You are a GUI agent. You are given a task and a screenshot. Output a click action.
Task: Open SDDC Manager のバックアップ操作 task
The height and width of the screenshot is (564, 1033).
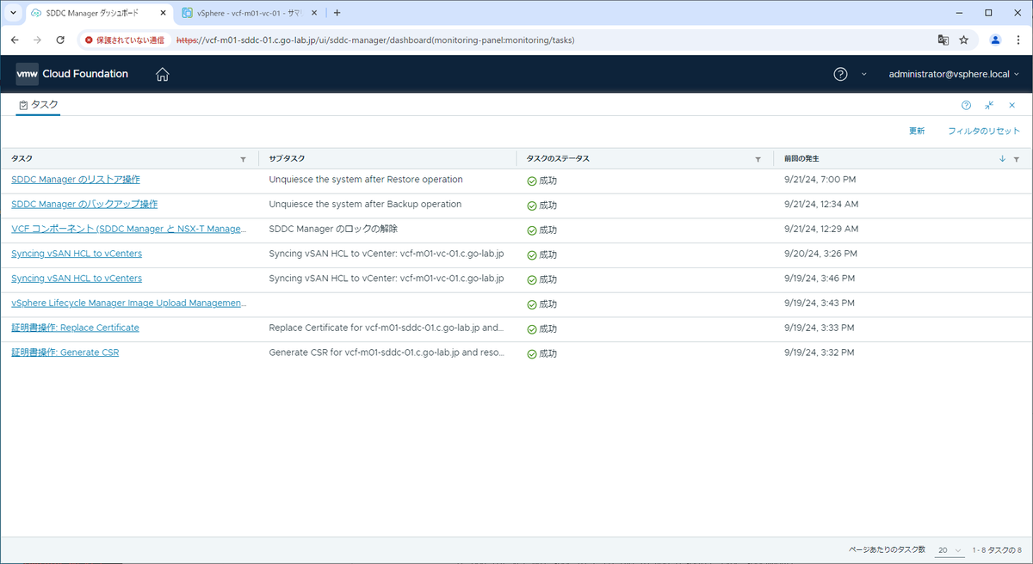coord(84,204)
